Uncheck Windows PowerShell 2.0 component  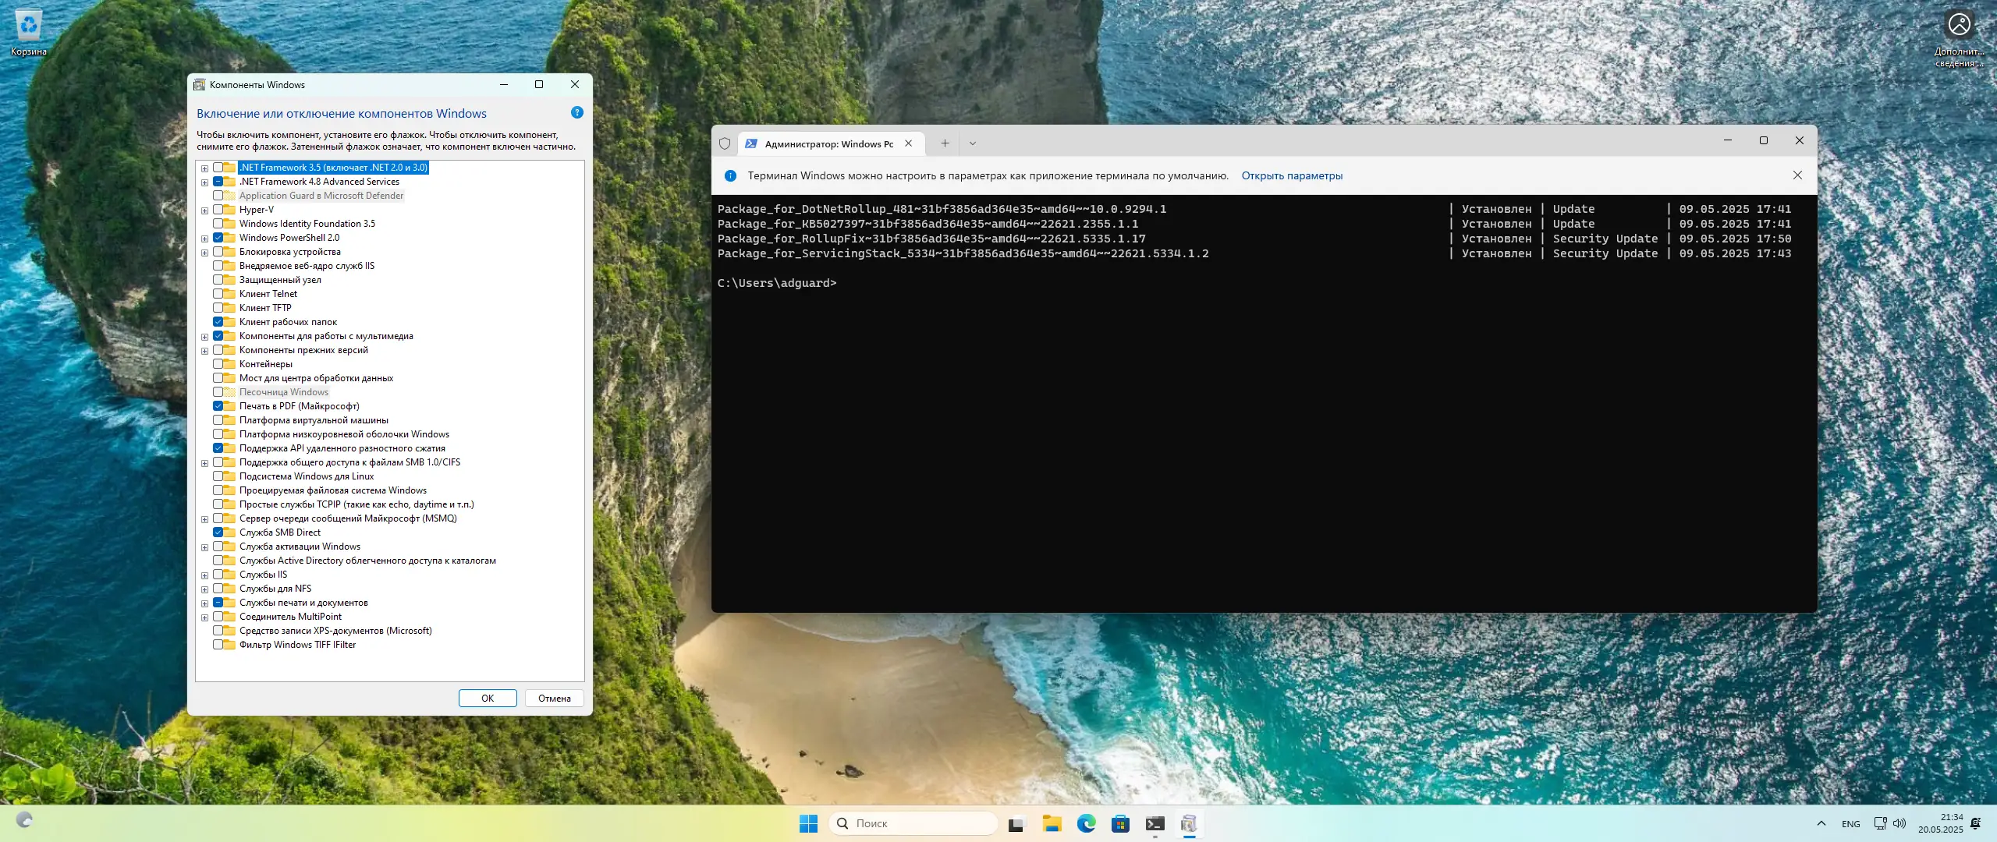point(218,238)
